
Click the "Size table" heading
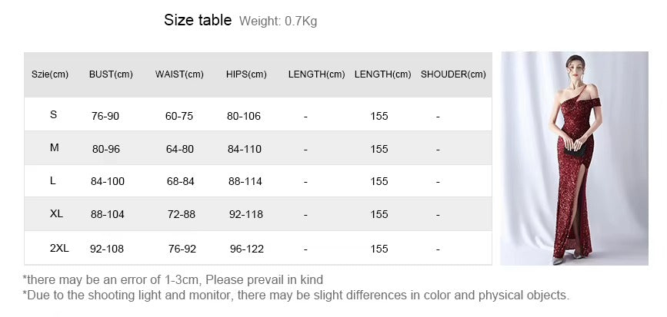[x=198, y=21]
